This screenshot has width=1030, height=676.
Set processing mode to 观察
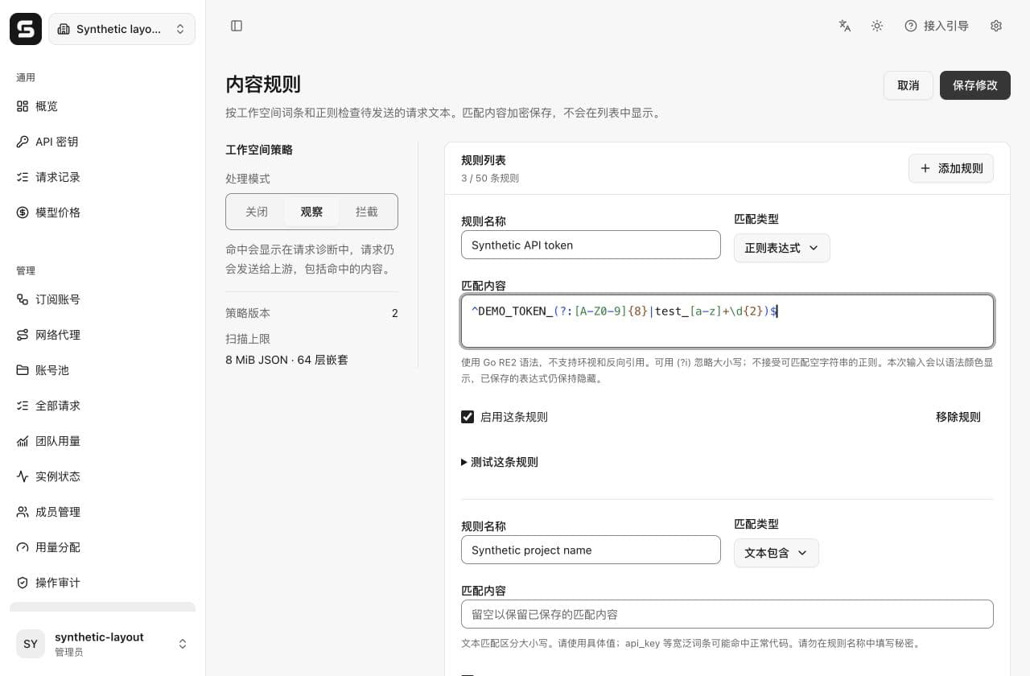(x=311, y=212)
